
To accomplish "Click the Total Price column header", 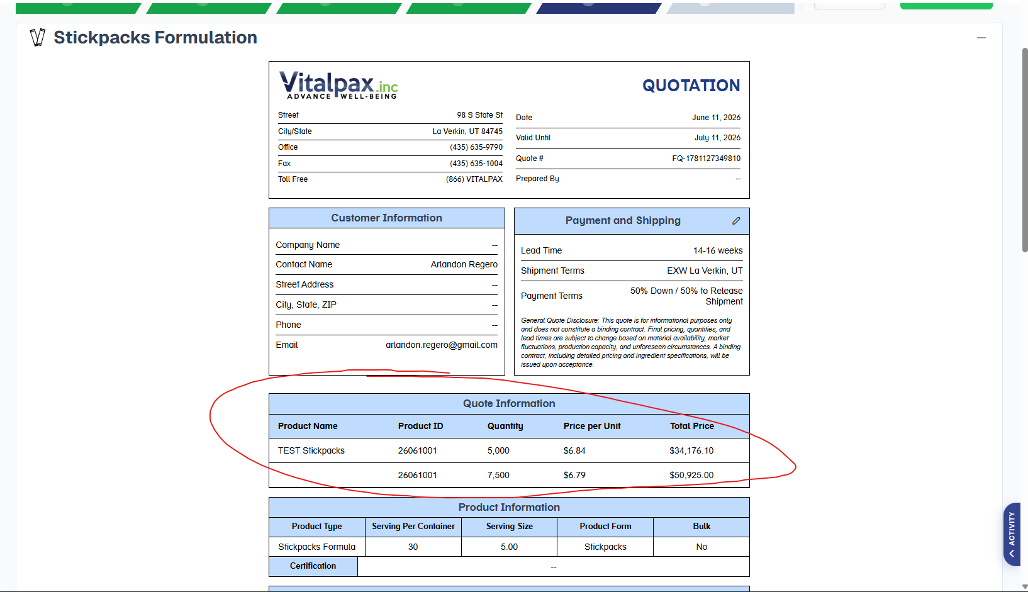I will pos(692,427).
